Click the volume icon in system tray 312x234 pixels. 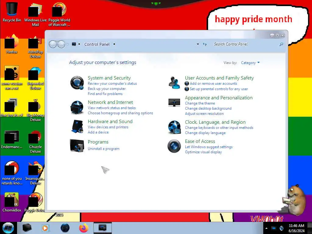click(x=281, y=228)
